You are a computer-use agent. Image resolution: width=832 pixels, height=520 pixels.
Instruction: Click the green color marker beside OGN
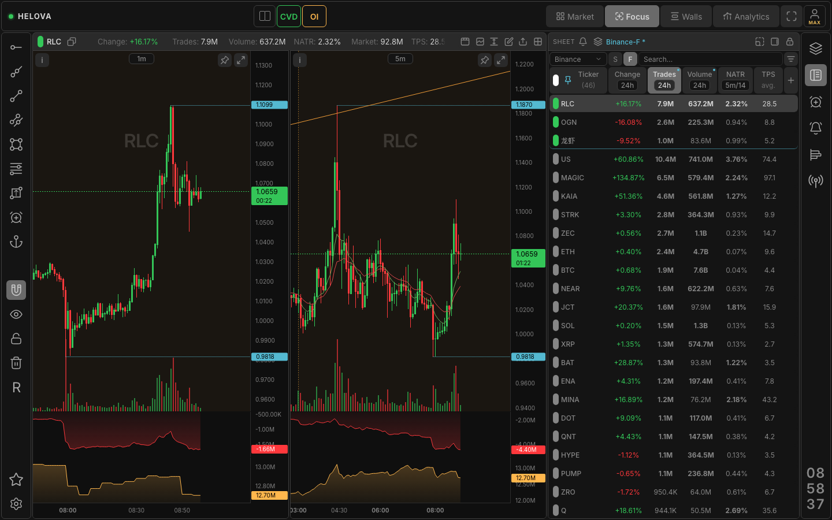pyautogui.click(x=556, y=122)
